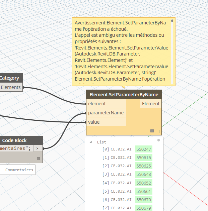Image resolution: width=208 pixels, height=211 pixels.
Task: Click element ID 550643 in list
Action: pyautogui.click(x=144, y=175)
